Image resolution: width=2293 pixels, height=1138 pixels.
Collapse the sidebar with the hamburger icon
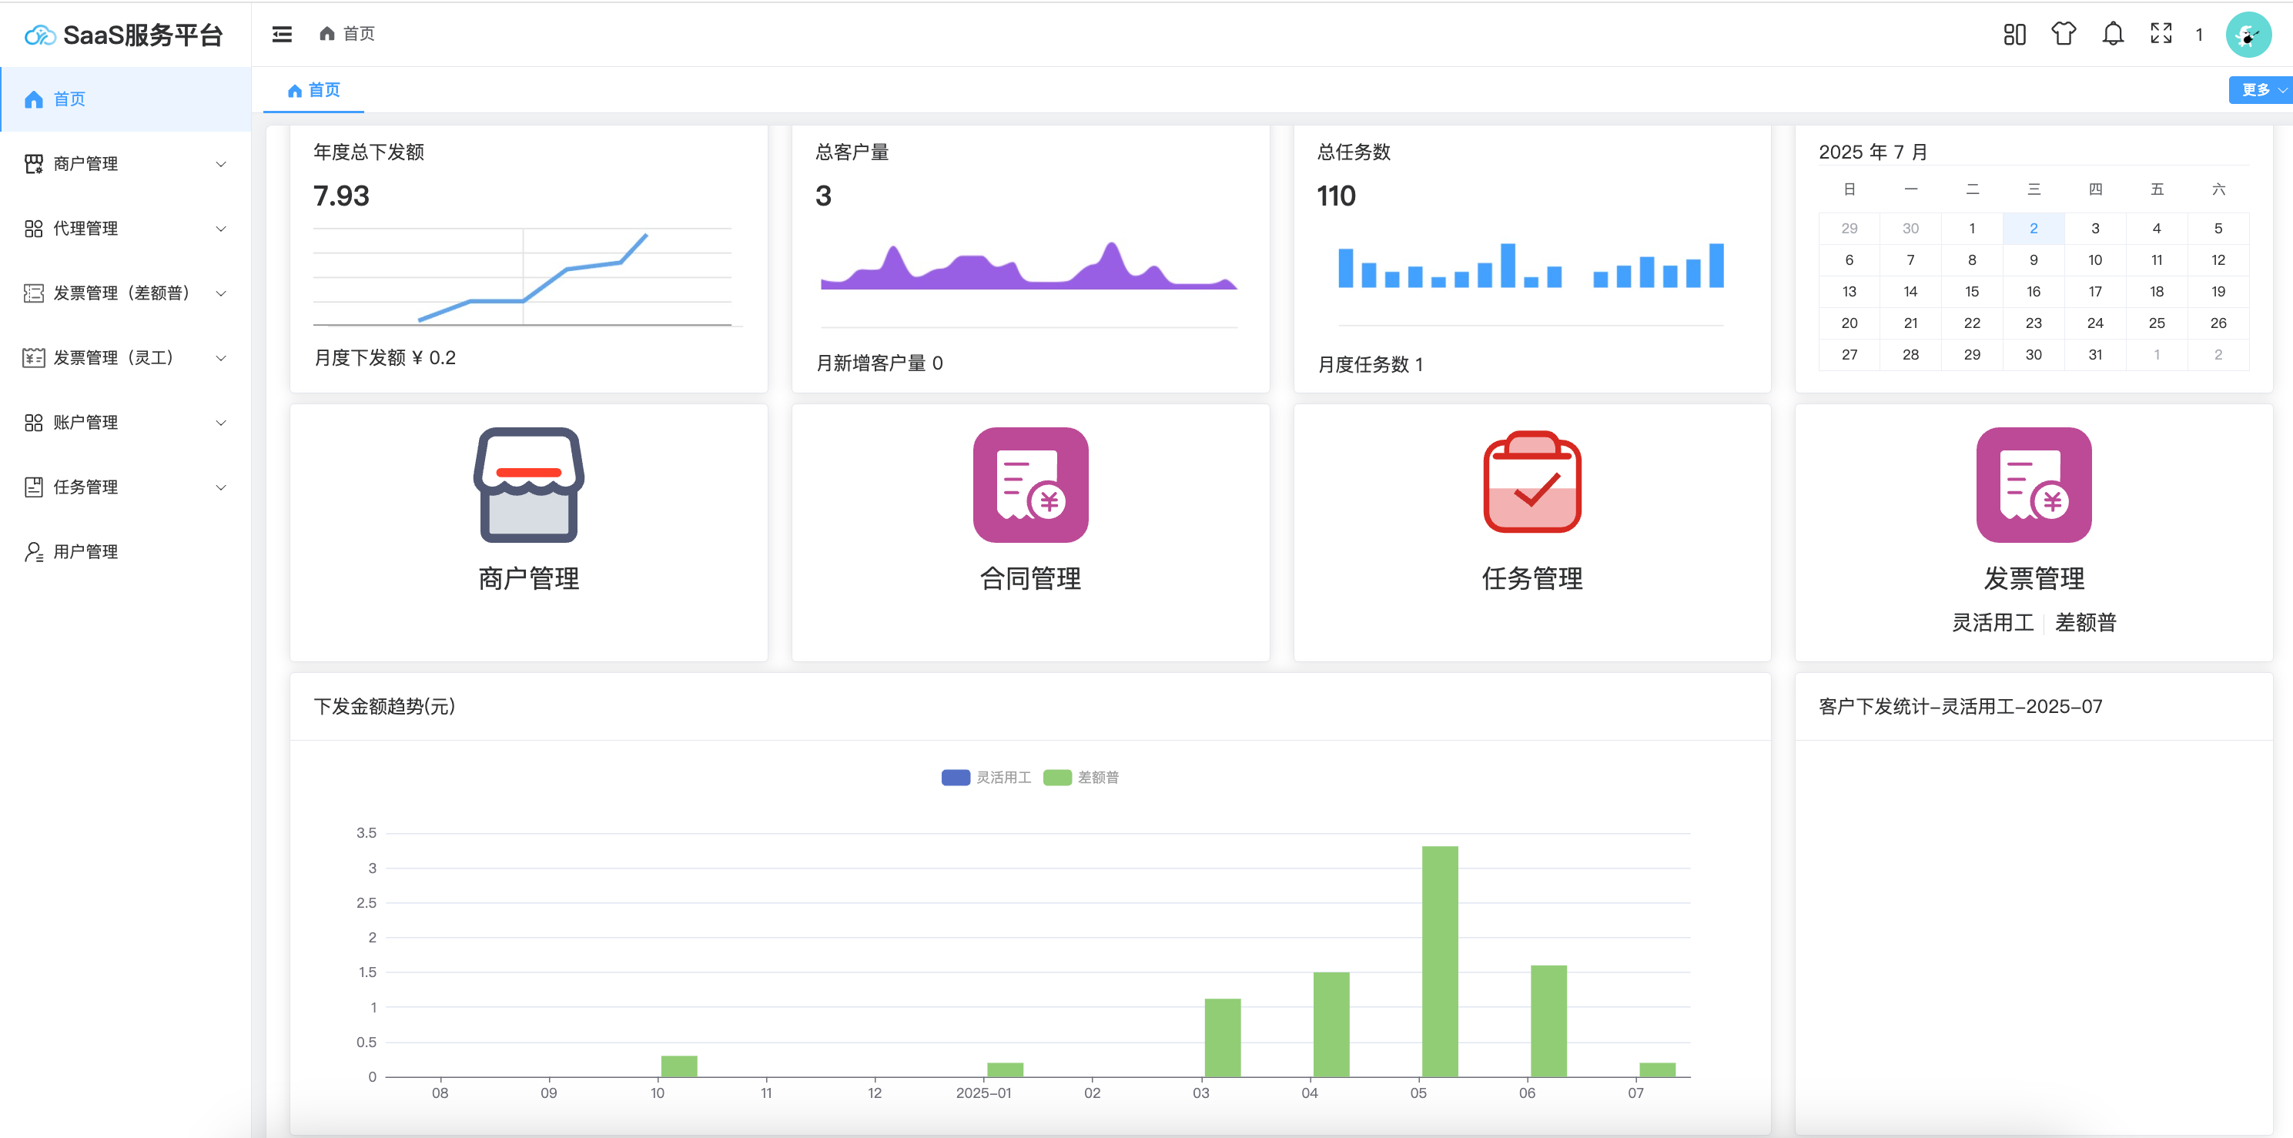(281, 34)
